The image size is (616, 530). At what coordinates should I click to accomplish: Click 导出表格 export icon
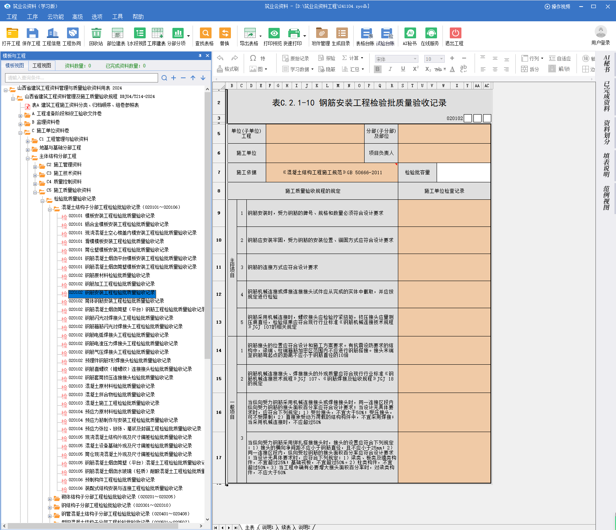coord(249,36)
